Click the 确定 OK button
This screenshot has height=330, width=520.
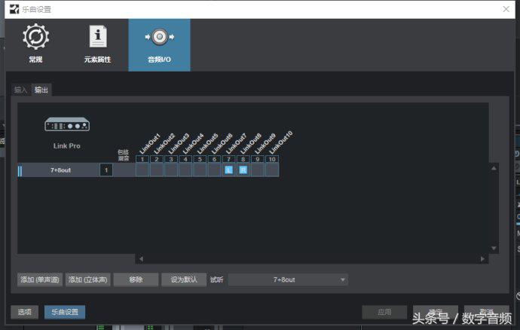436,312
